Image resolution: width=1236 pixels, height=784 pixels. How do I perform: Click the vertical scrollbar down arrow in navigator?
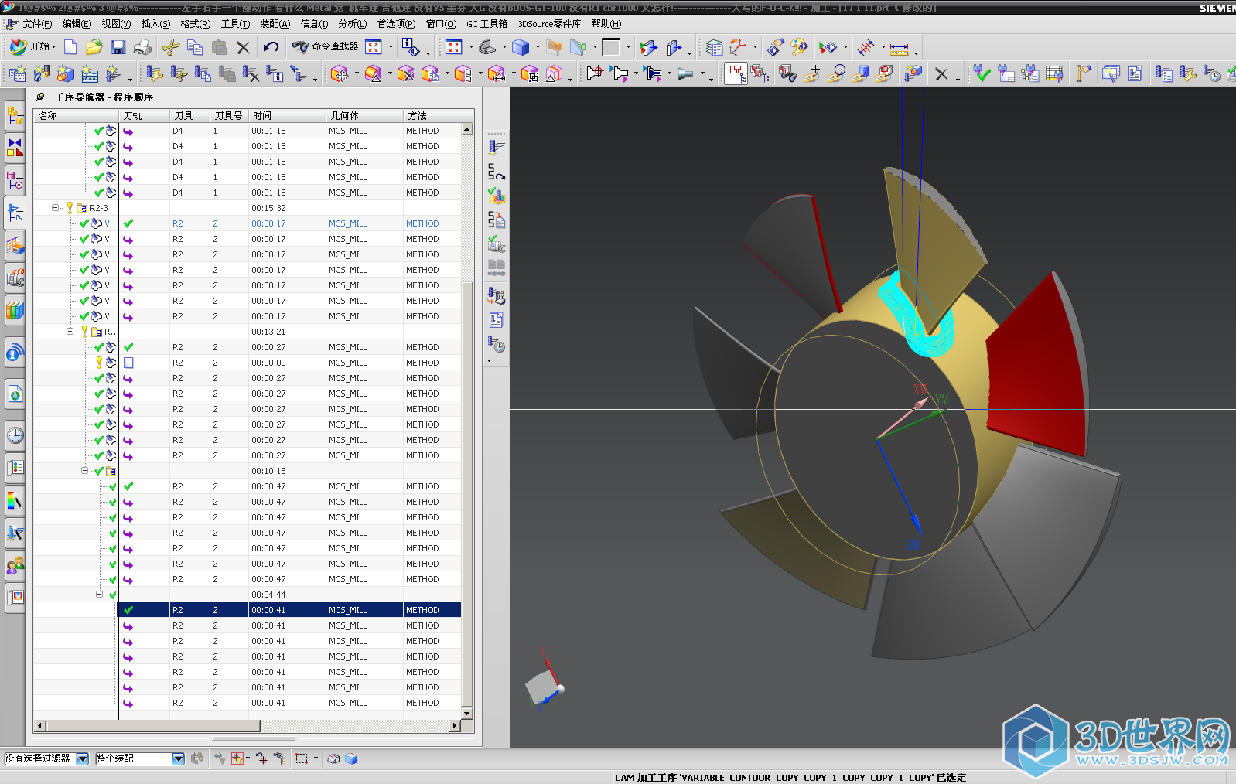click(467, 712)
